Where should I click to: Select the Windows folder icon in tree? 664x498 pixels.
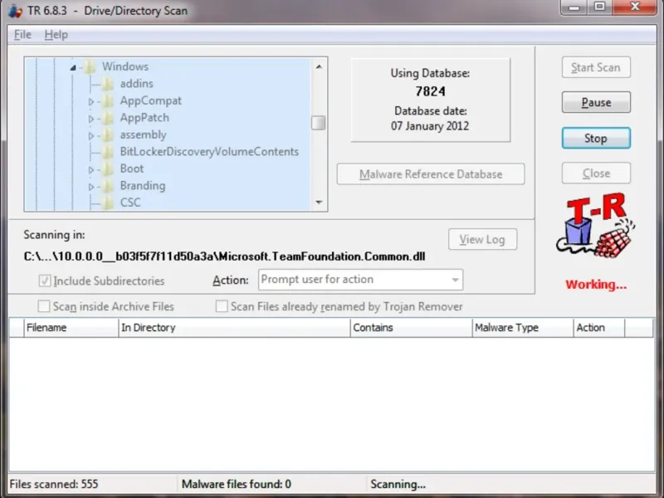[x=90, y=66]
